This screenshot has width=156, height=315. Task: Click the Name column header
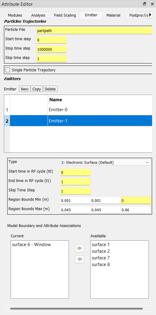point(100,100)
